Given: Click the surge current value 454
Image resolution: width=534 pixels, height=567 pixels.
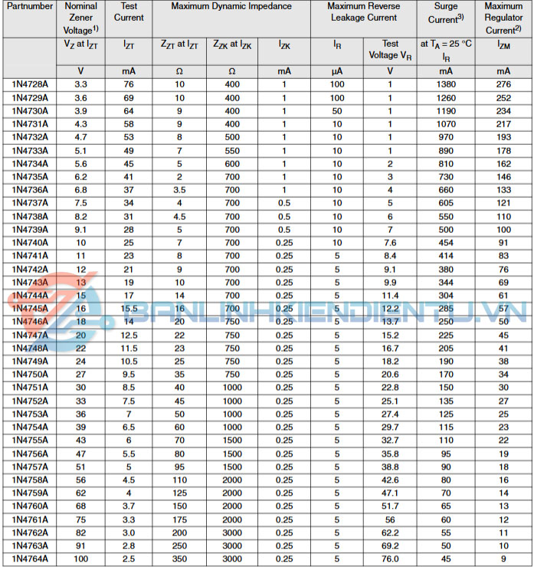Looking at the screenshot, I should pos(446,243).
